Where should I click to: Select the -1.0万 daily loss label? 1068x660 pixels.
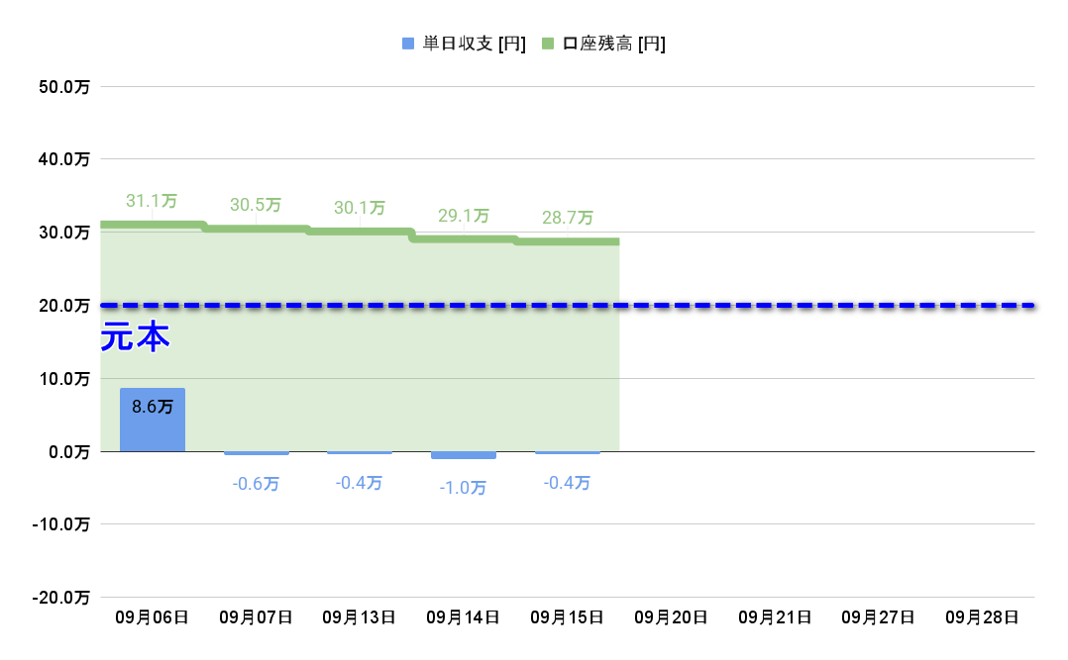[464, 488]
